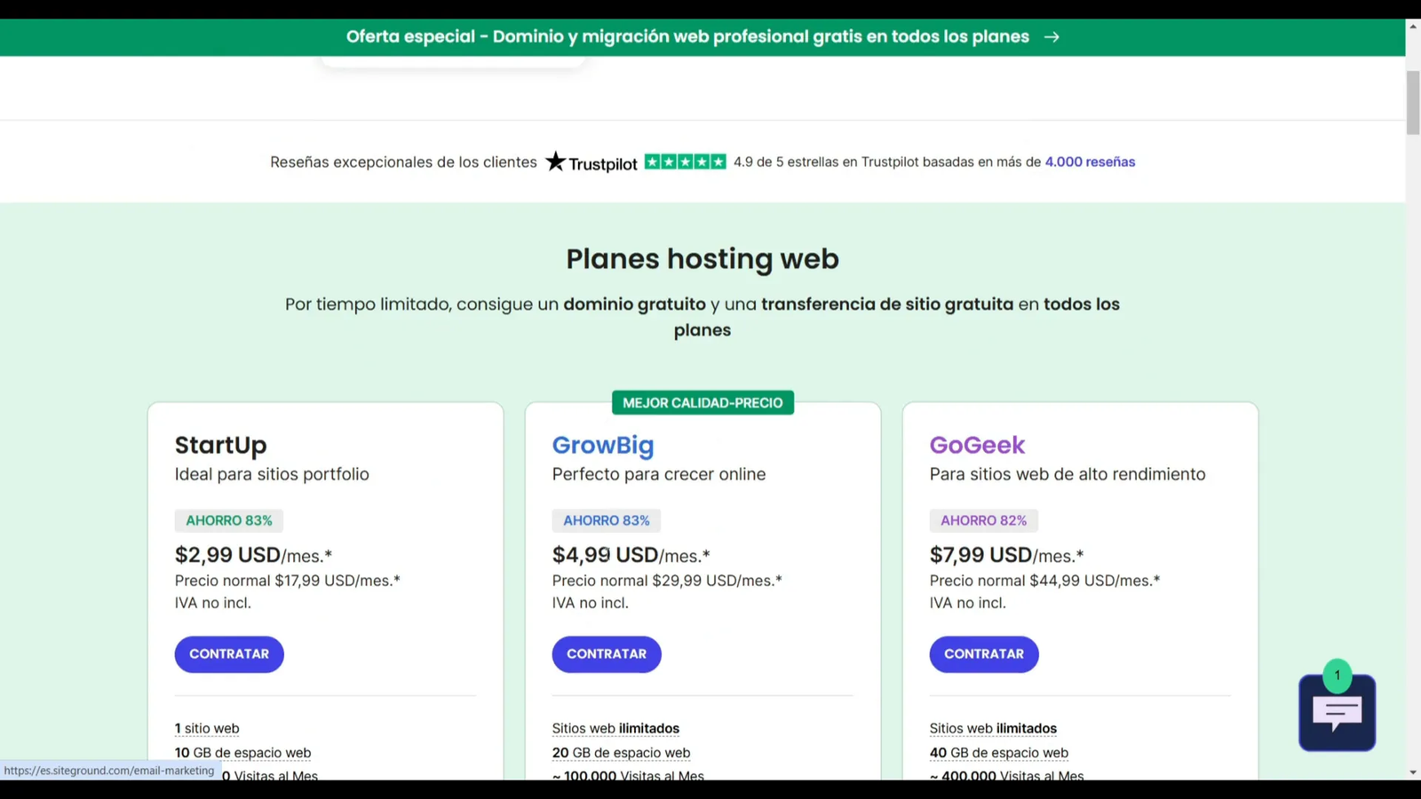The image size is (1421, 799).
Task: Click the Trustpilot wordmark next to the stars
Action: coord(604,162)
